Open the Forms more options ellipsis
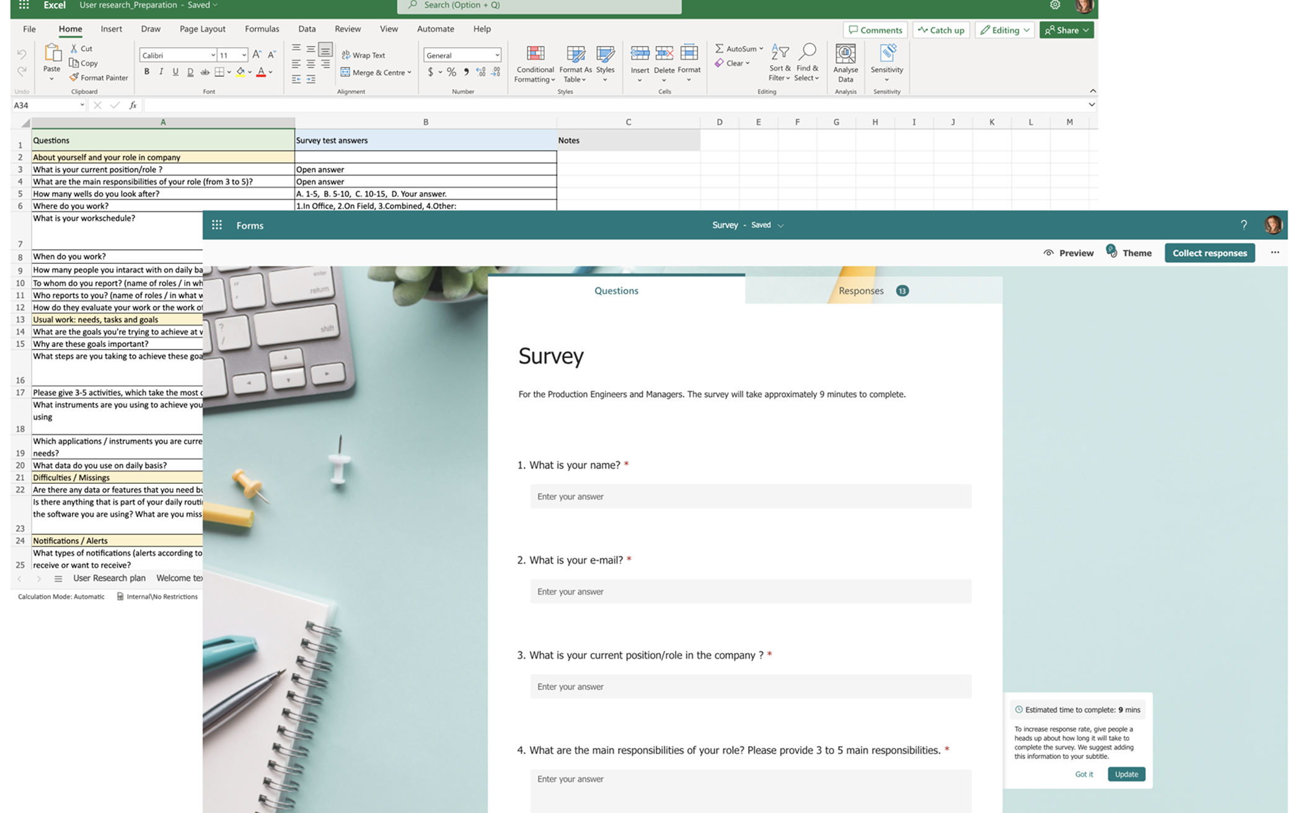 coord(1275,252)
